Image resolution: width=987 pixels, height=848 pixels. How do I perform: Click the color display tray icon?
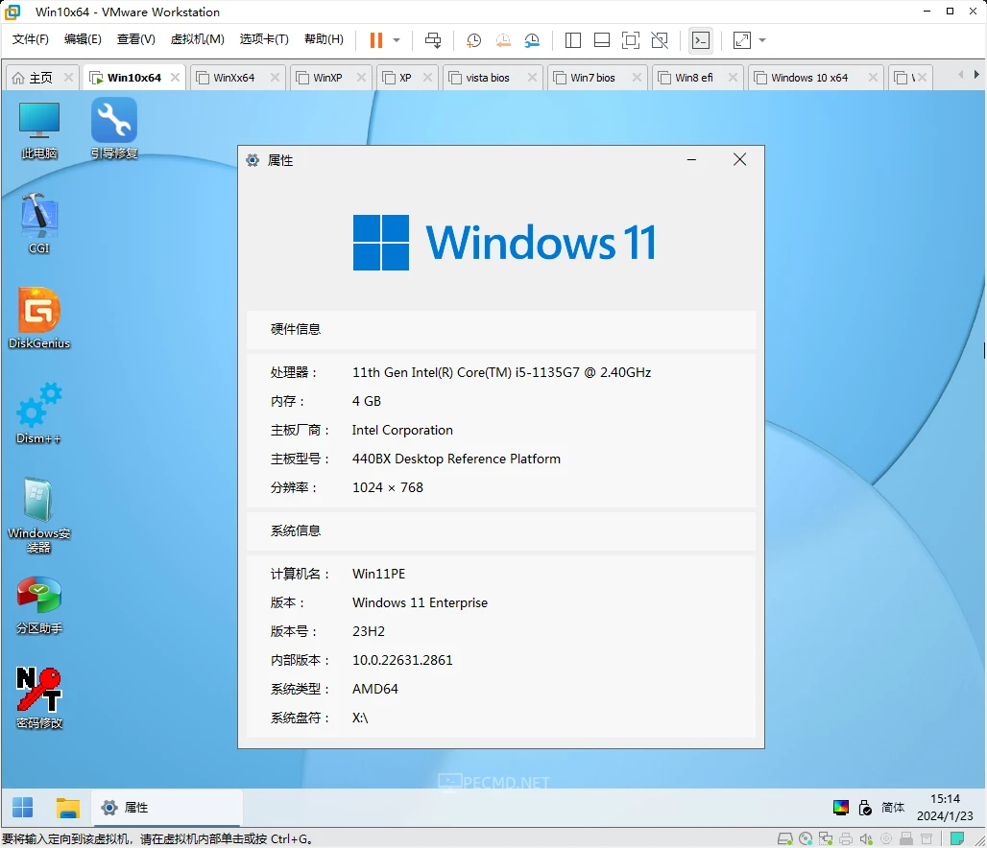tap(840, 807)
